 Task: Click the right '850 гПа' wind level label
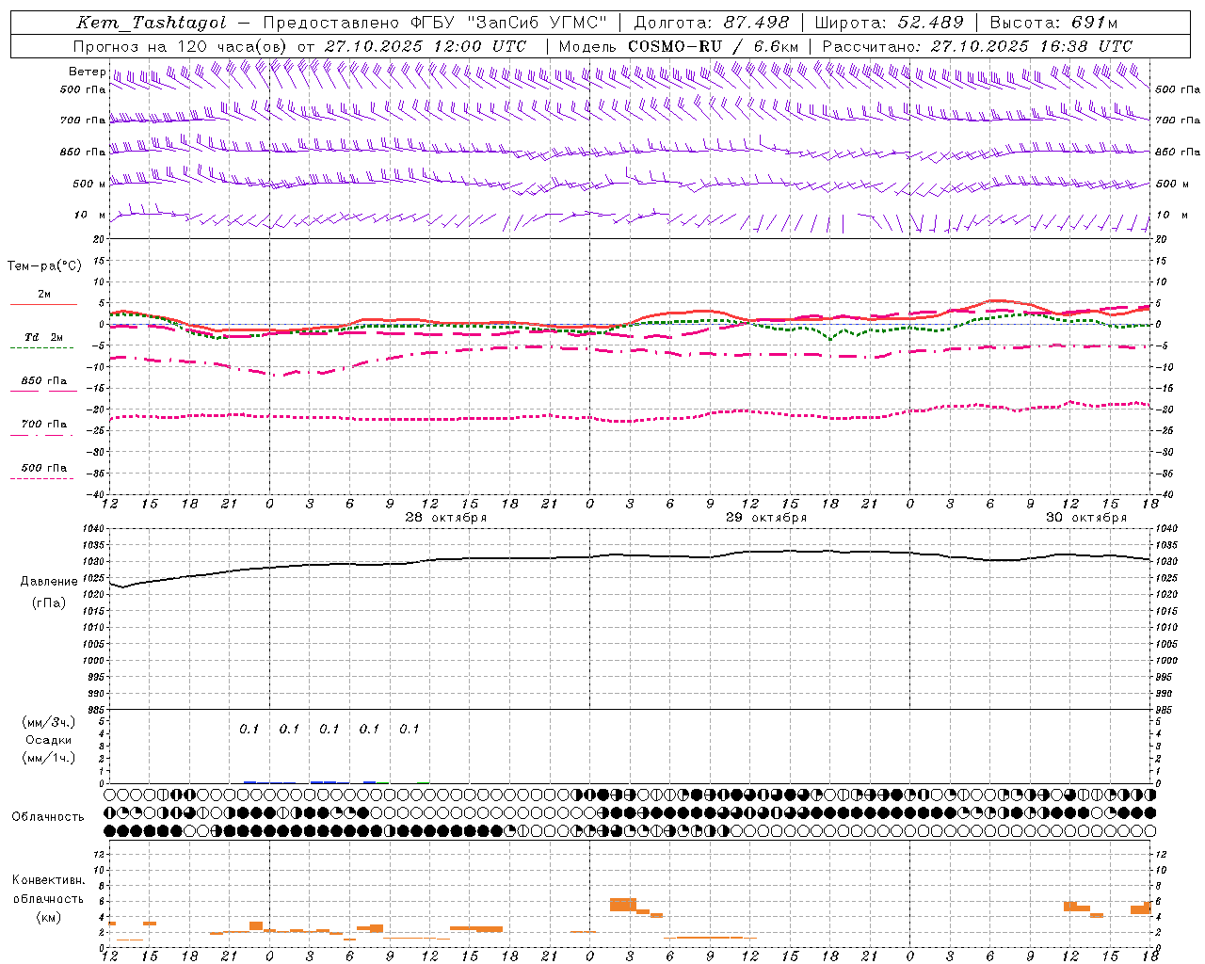tap(1178, 152)
